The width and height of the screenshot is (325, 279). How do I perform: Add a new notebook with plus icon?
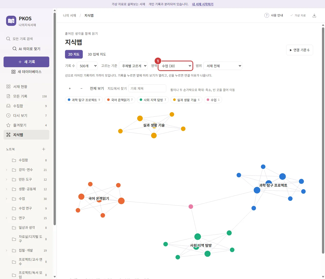click(44, 149)
